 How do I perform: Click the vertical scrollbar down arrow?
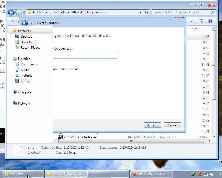click(x=214, y=137)
